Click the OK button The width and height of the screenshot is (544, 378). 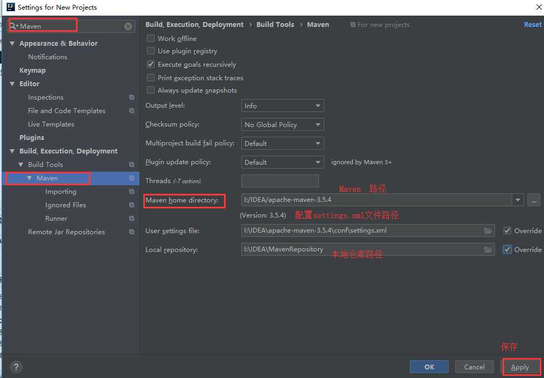pyautogui.click(x=429, y=367)
